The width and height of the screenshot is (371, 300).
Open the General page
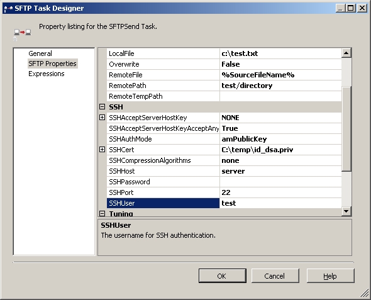pos(40,53)
